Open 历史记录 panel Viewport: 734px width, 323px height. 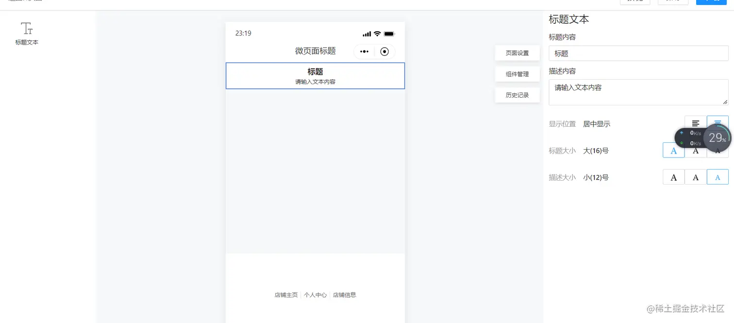point(517,95)
